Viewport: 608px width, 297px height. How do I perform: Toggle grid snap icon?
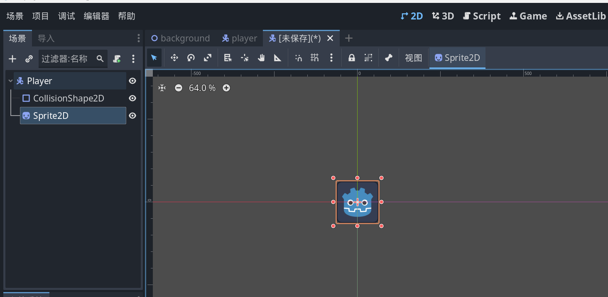(315, 58)
